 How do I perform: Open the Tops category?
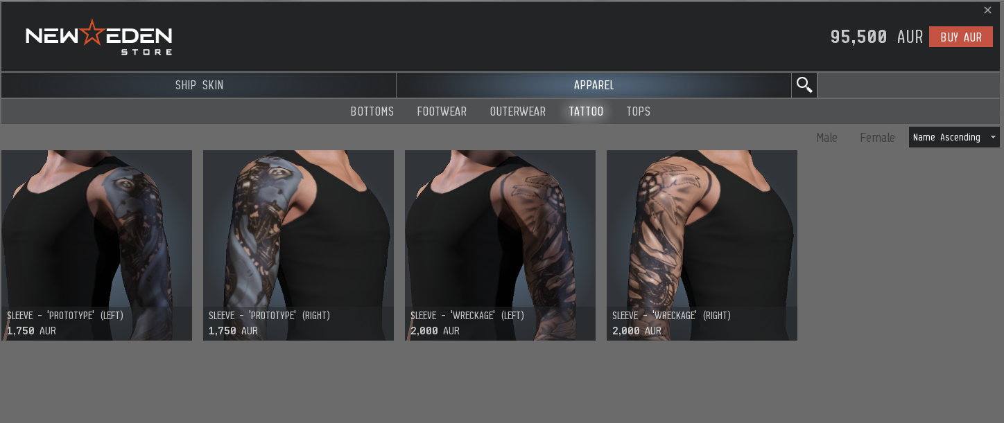(638, 111)
